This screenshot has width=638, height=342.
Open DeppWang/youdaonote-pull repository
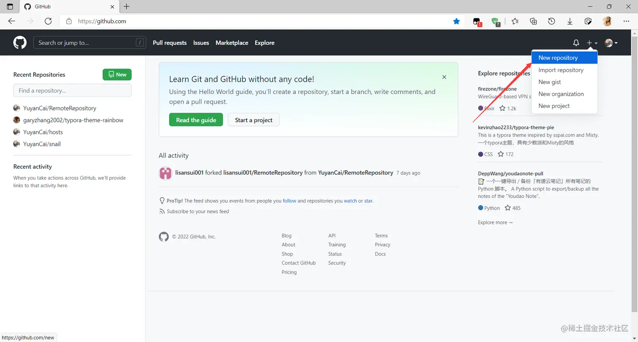511,173
